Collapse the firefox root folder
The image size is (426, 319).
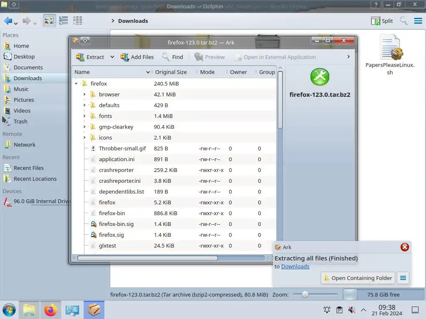[x=77, y=83]
